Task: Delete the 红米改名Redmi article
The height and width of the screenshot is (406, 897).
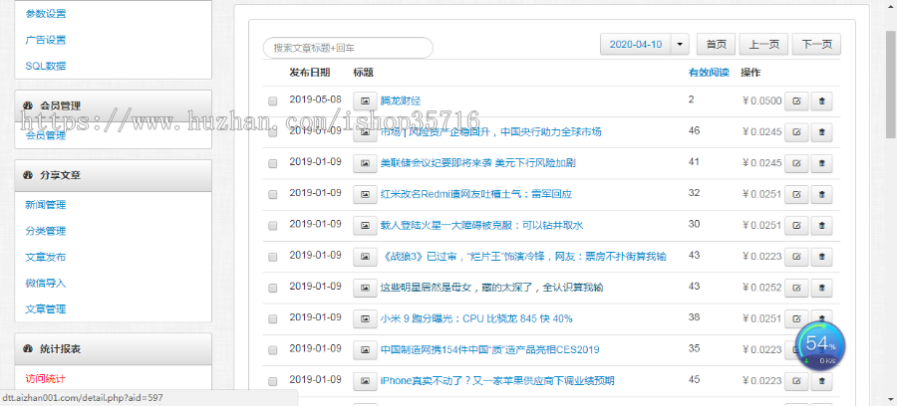Action: (x=822, y=194)
